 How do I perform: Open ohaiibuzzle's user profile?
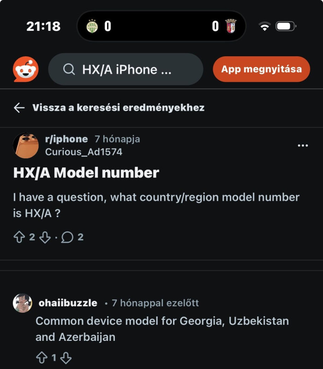pyautogui.click(x=67, y=303)
